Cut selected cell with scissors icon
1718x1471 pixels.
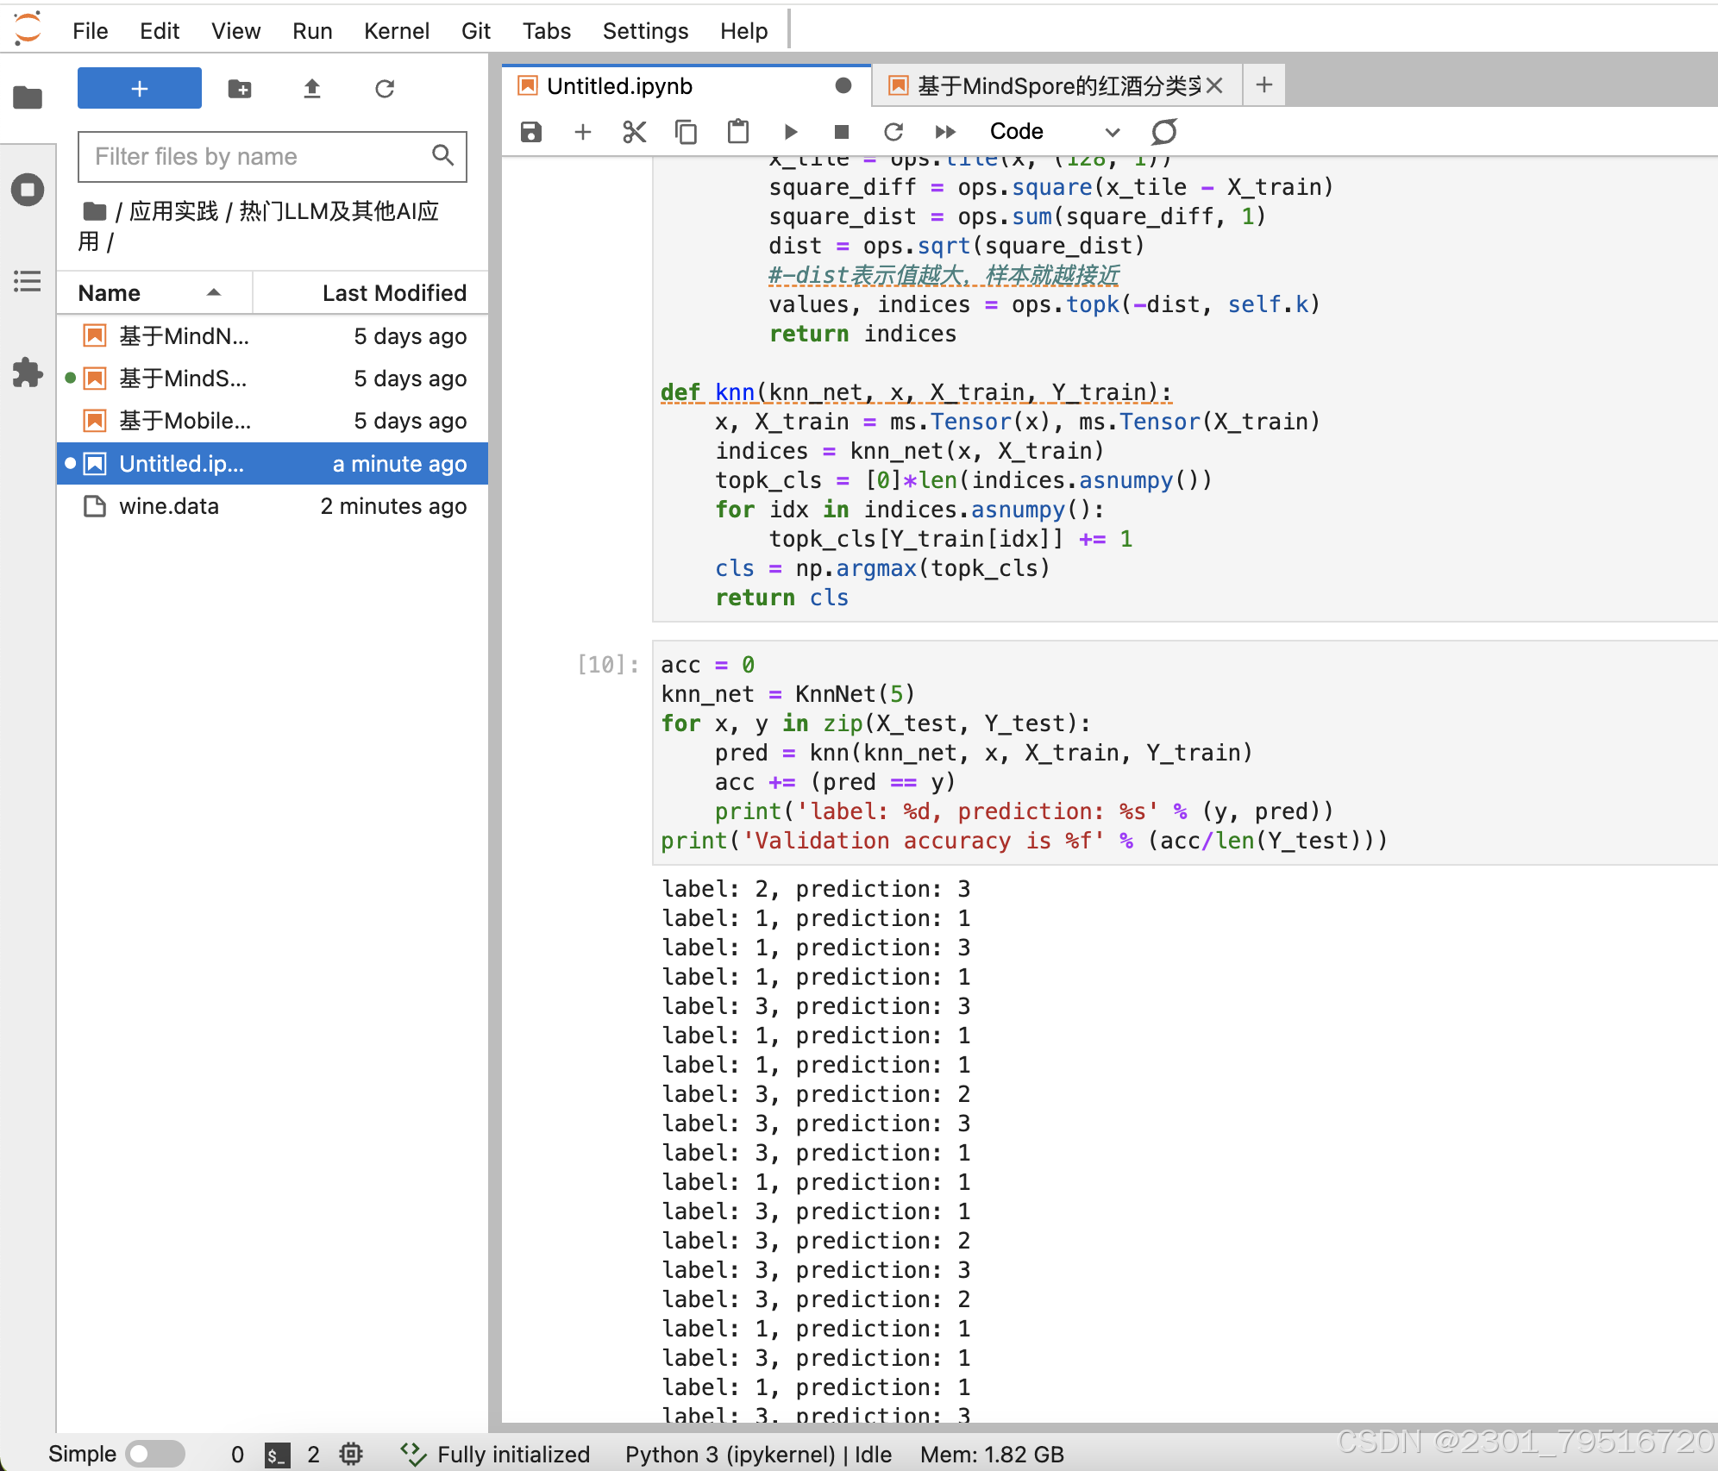pyautogui.click(x=634, y=132)
